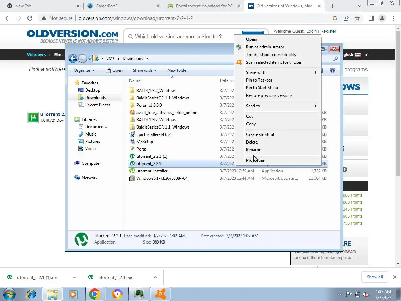Click the Explorer back navigation button
The image size is (401, 301).
tap(73, 59)
